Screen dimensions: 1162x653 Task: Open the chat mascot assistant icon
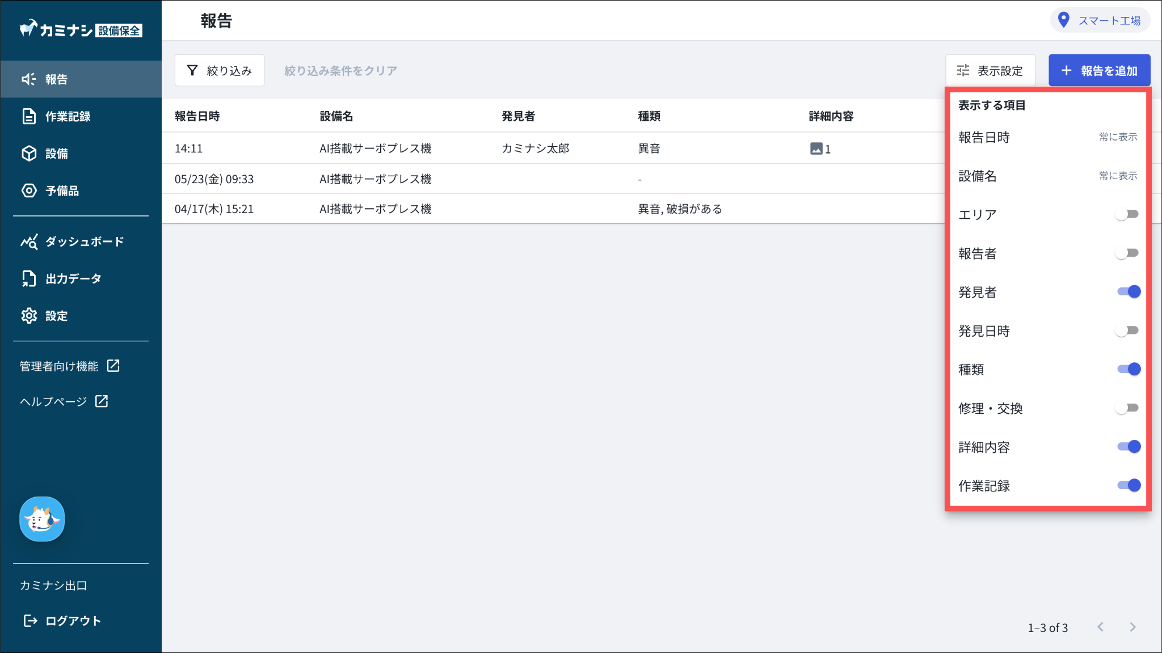click(x=42, y=519)
